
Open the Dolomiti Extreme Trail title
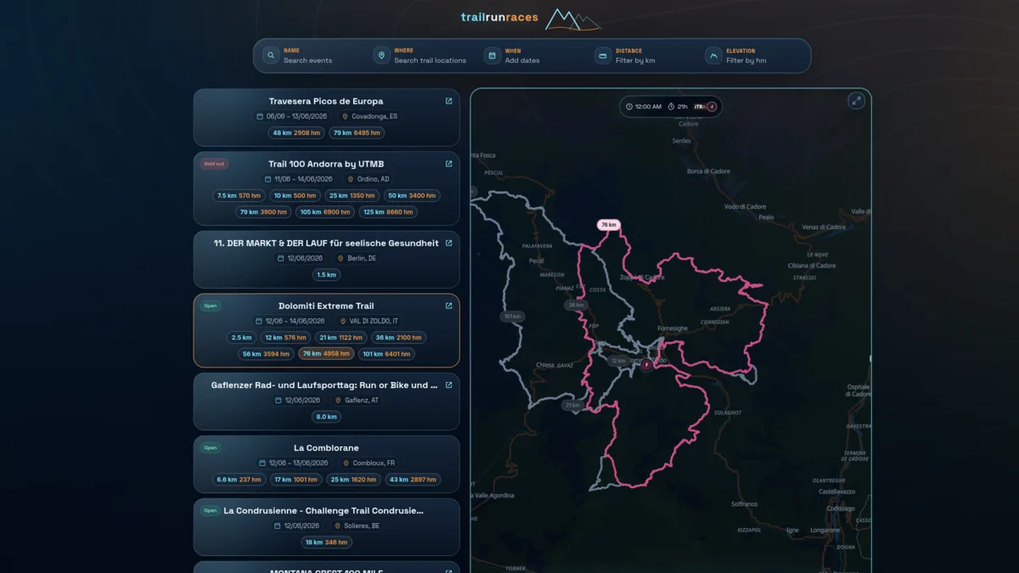click(x=326, y=306)
